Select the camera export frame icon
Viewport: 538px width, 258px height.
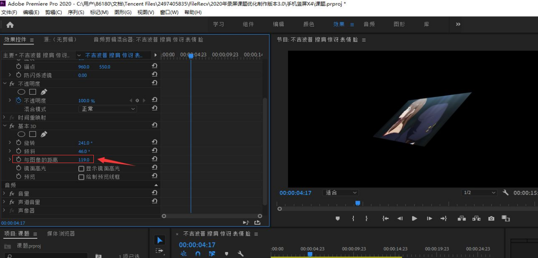[491, 218]
